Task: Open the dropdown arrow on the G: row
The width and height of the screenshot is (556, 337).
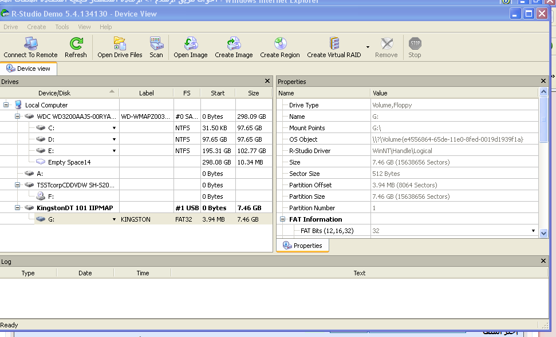Action: point(114,219)
